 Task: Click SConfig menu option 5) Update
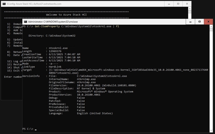pyautogui.click(x=15, y=39)
